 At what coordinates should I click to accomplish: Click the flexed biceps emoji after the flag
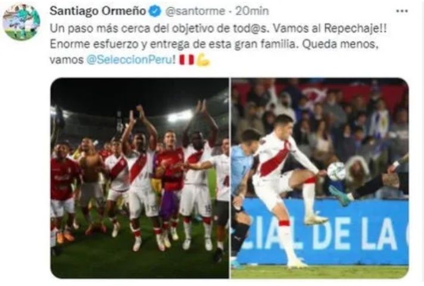203,60
